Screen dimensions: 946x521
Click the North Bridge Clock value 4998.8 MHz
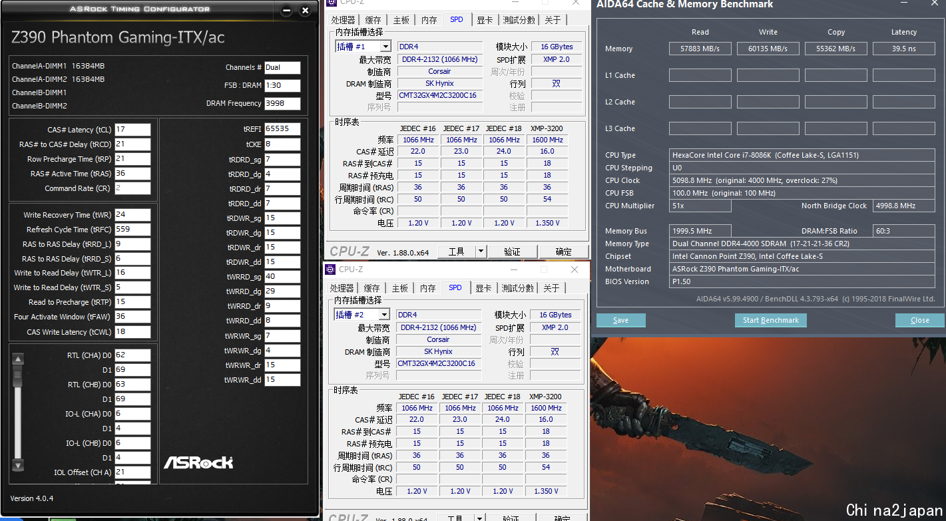(x=903, y=206)
